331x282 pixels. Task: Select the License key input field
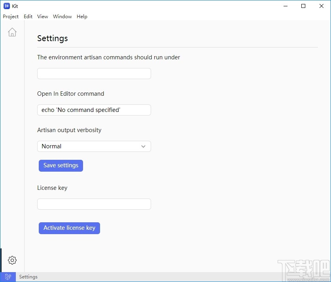(x=94, y=204)
